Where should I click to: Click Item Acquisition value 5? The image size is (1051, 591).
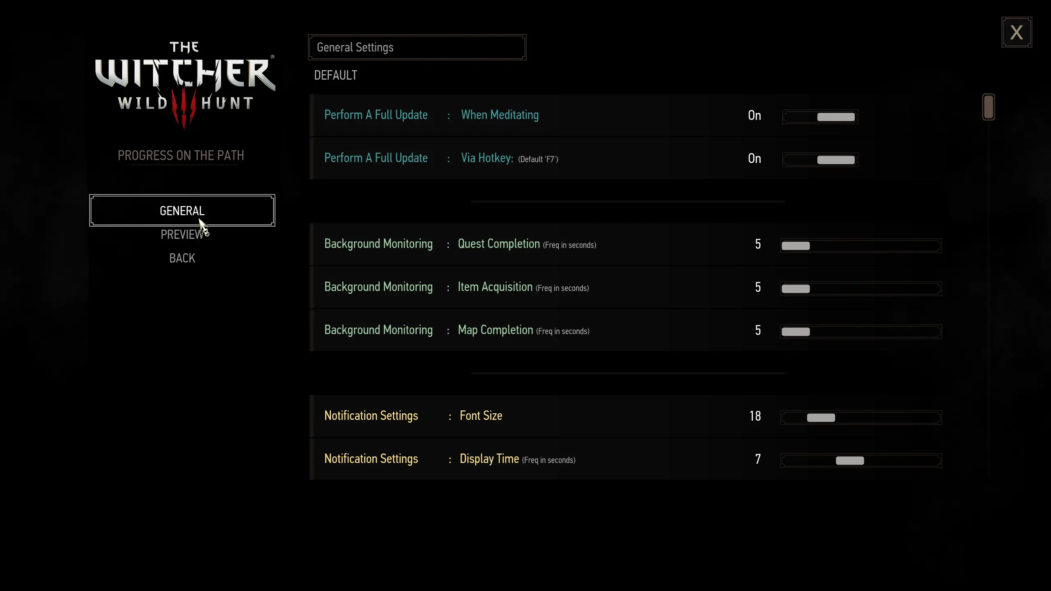click(x=758, y=287)
